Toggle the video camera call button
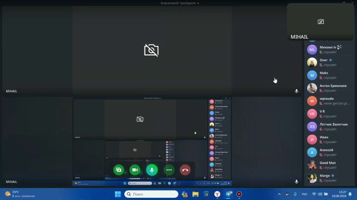Viewport: 357px width, 200px height. point(135,170)
